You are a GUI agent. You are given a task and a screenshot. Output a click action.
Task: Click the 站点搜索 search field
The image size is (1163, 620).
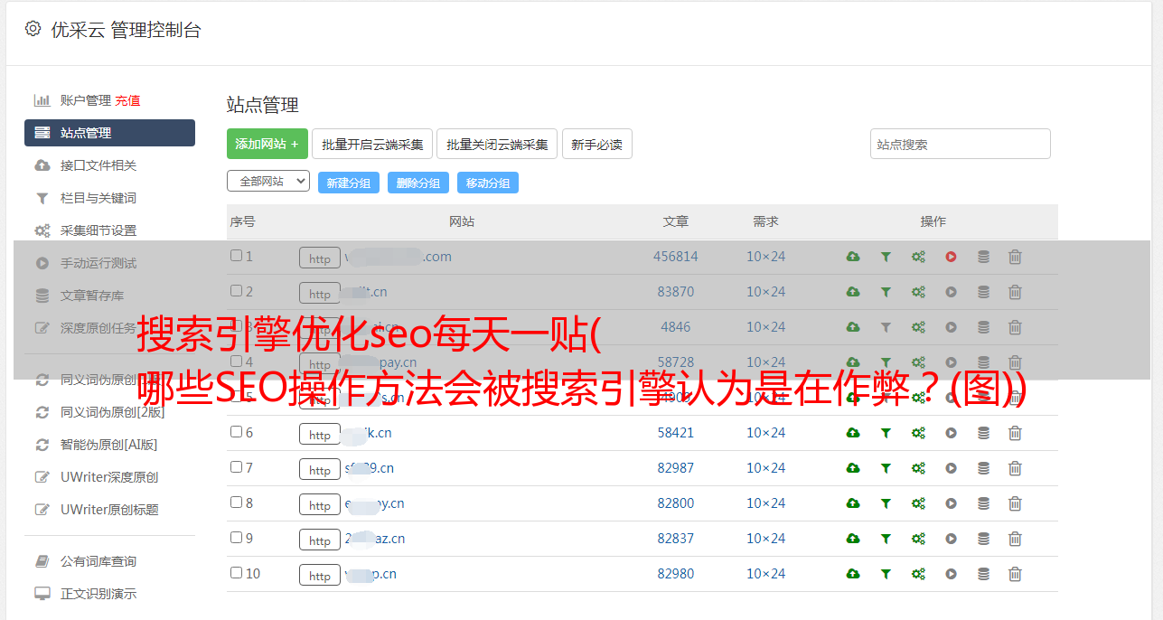[961, 144]
